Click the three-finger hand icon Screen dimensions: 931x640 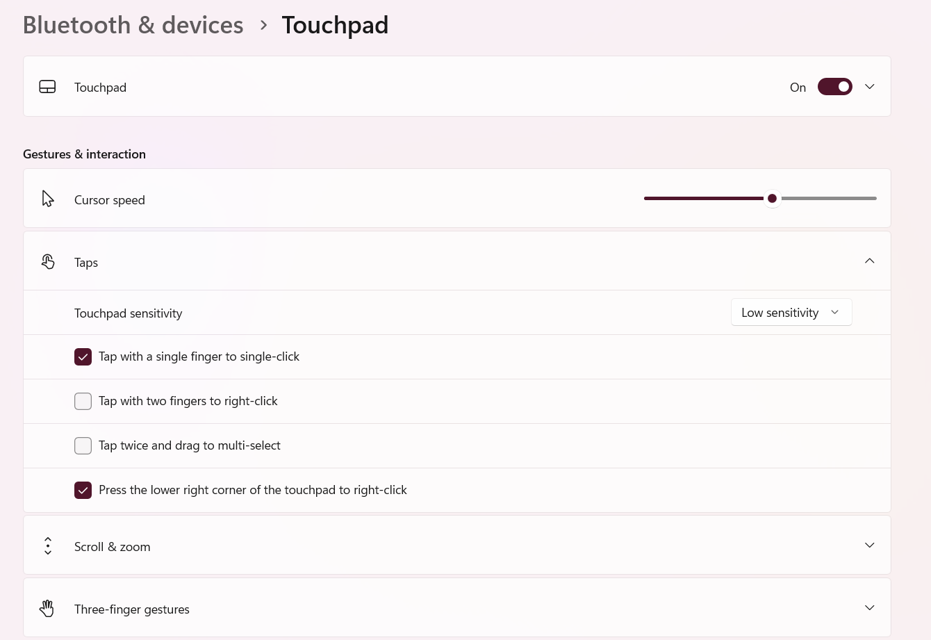pyautogui.click(x=47, y=608)
